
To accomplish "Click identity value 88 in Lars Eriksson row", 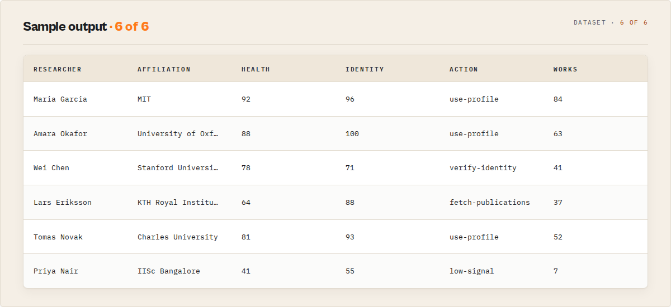I will pos(350,203).
